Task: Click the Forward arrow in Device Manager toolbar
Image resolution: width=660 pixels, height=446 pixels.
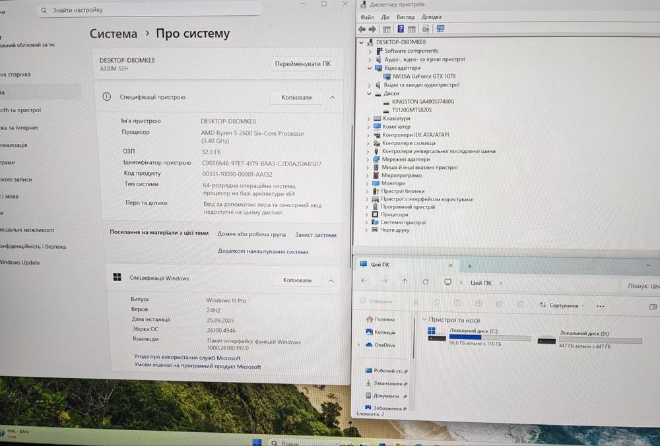Action: coord(372,29)
